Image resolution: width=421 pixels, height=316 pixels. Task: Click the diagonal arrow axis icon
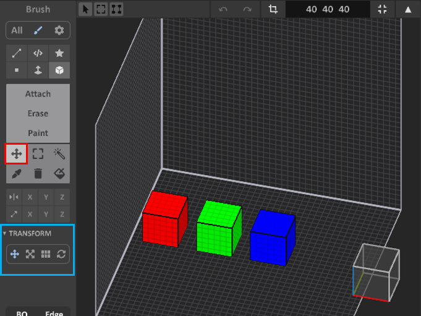click(14, 214)
